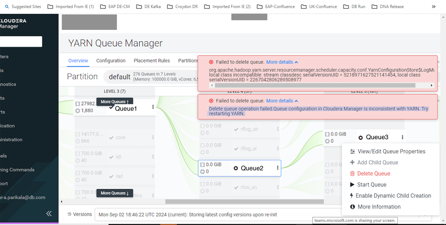The height and width of the screenshot is (225, 446).
Task: Collapse More details on the first error
Action: (x=282, y=62)
